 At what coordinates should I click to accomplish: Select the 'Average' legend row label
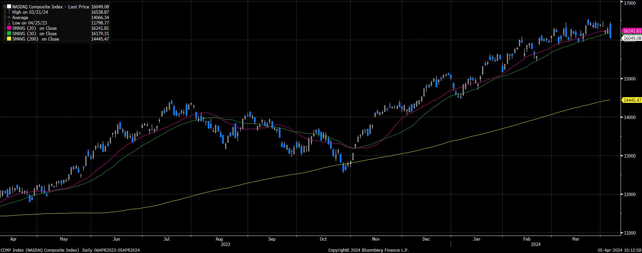20,17
